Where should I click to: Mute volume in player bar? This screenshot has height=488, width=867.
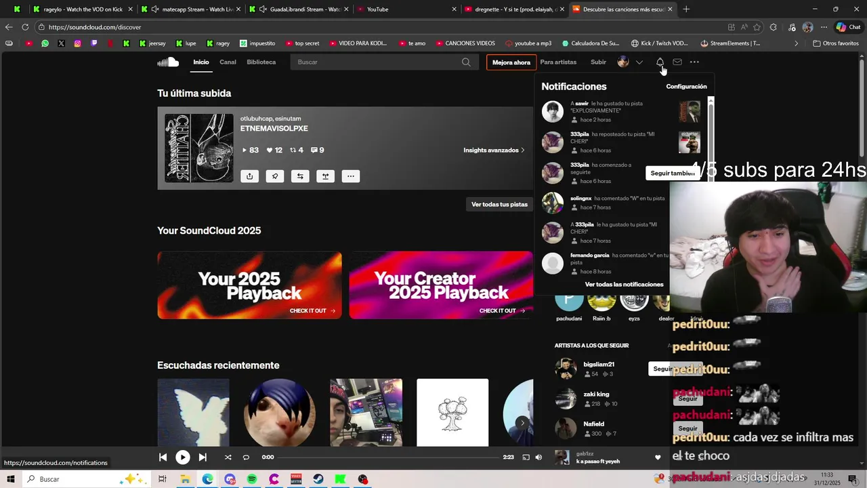(x=538, y=457)
